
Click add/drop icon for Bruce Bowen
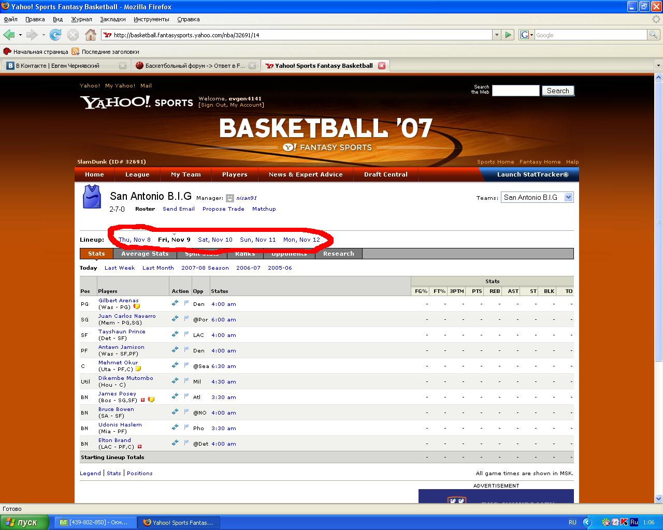pyautogui.click(x=175, y=412)
